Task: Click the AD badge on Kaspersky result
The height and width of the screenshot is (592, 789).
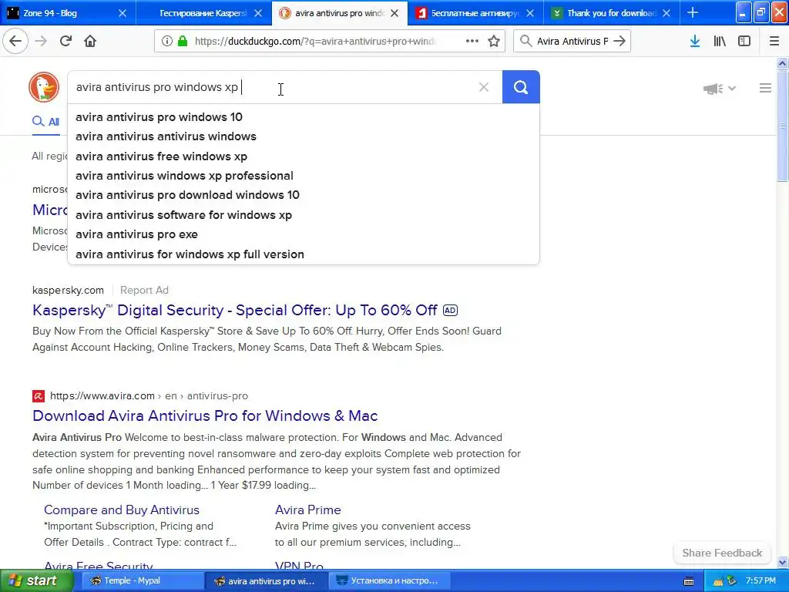Action: pyautogui.click(x=450, y=310)
